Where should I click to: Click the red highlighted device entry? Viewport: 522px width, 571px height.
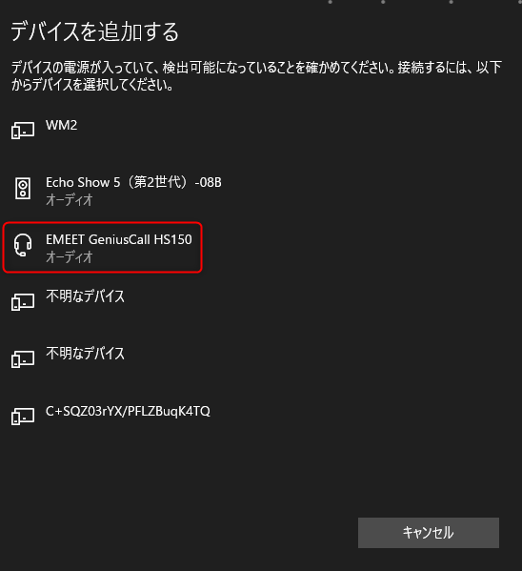coord(102,247)
